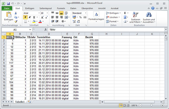The width and height of the screenshot is (169, 109).
Task: Toggle underline formatting U button
Action: (33, 17)
